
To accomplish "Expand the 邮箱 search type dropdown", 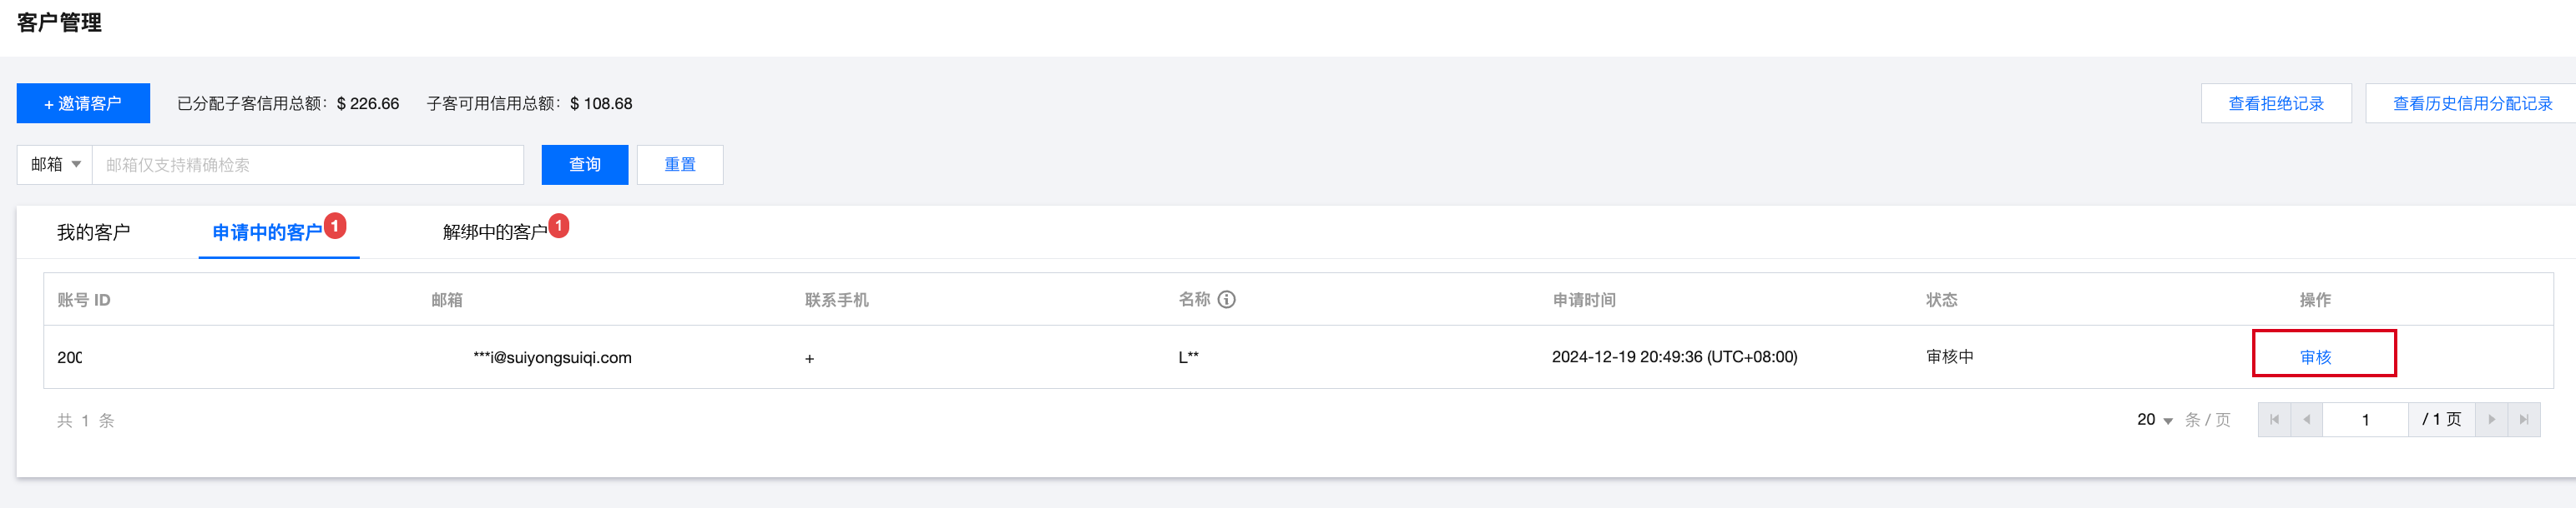I will [x=55, y=165].
